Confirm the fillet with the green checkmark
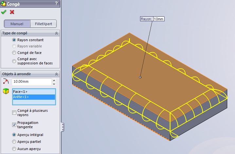 [x=4, y=12]
